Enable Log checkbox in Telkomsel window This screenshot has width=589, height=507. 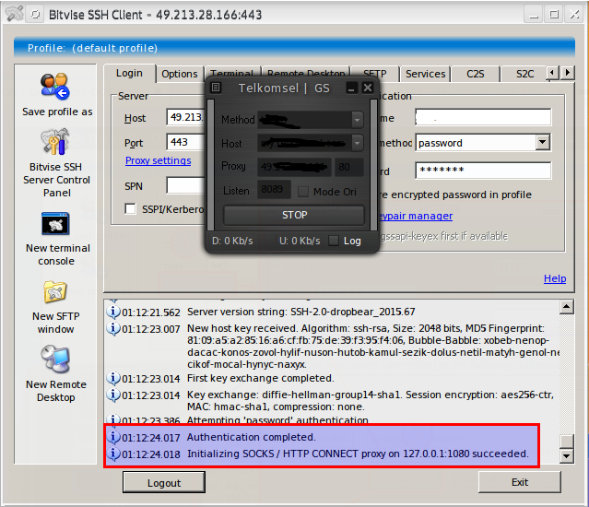(x=334, y=241)
